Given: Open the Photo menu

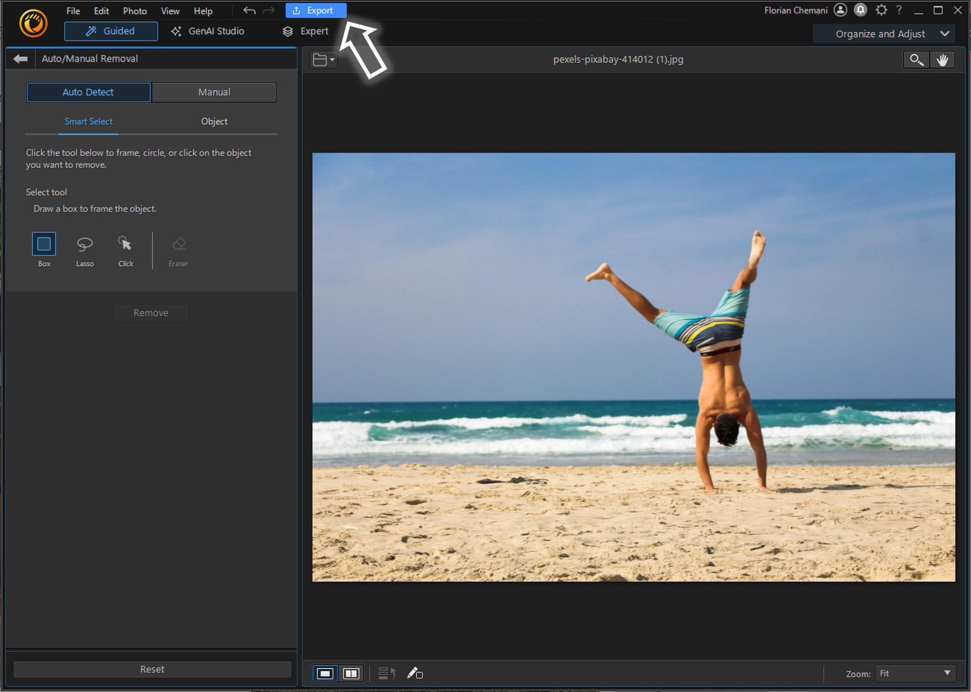Looking at the screenshot, I should [135, 11].
